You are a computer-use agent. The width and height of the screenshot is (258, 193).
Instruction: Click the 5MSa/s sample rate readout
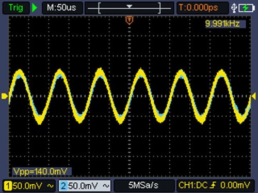[143, 185]
